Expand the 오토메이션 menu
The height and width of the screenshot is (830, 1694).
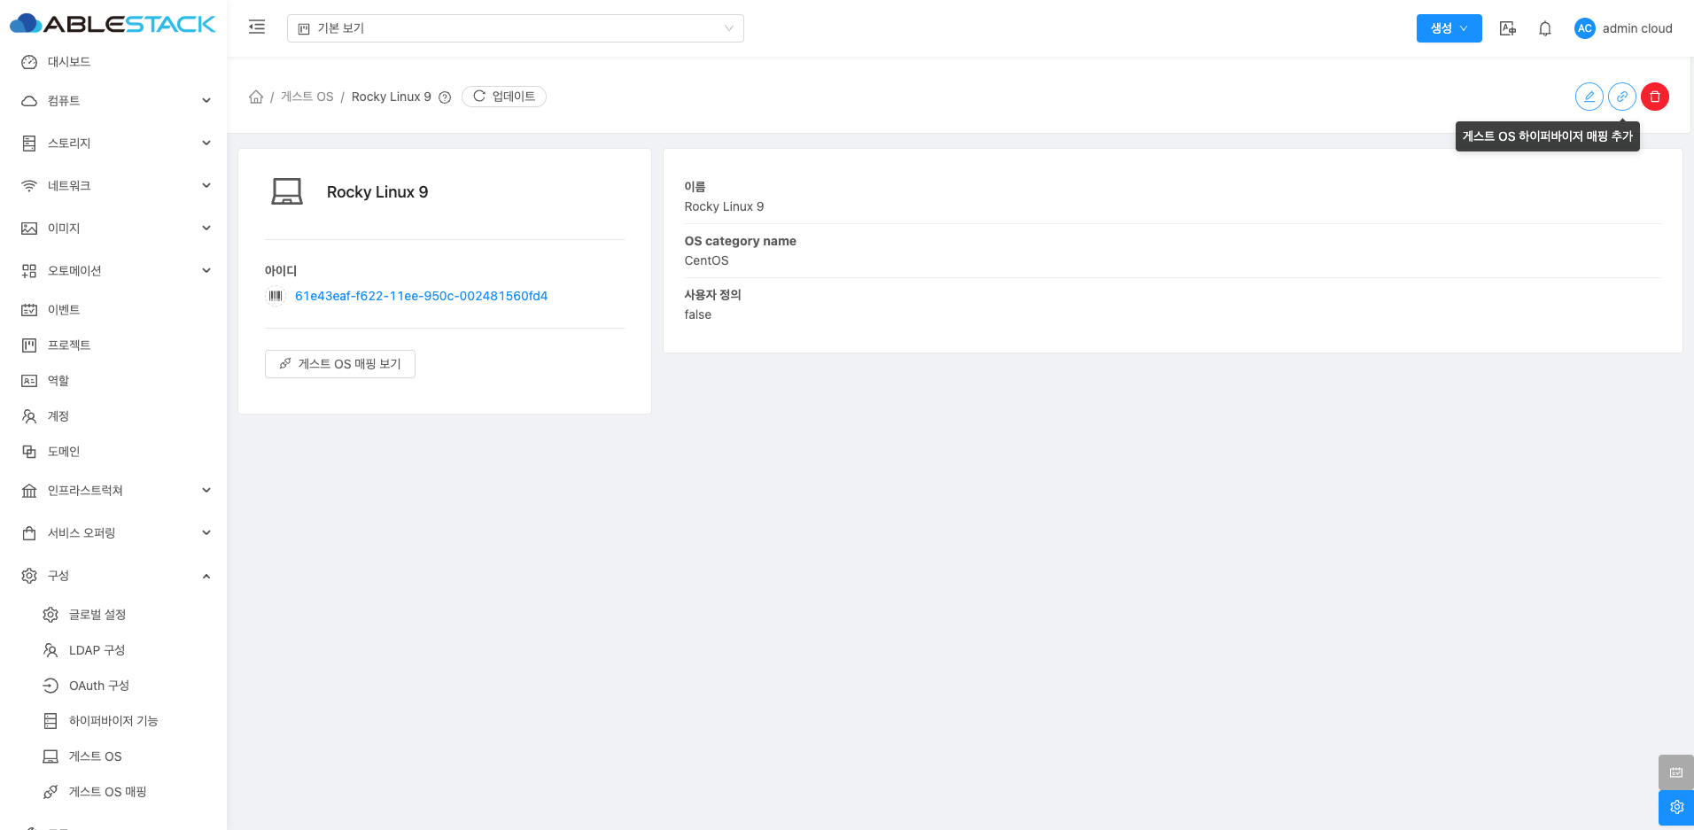click(113, 271)
